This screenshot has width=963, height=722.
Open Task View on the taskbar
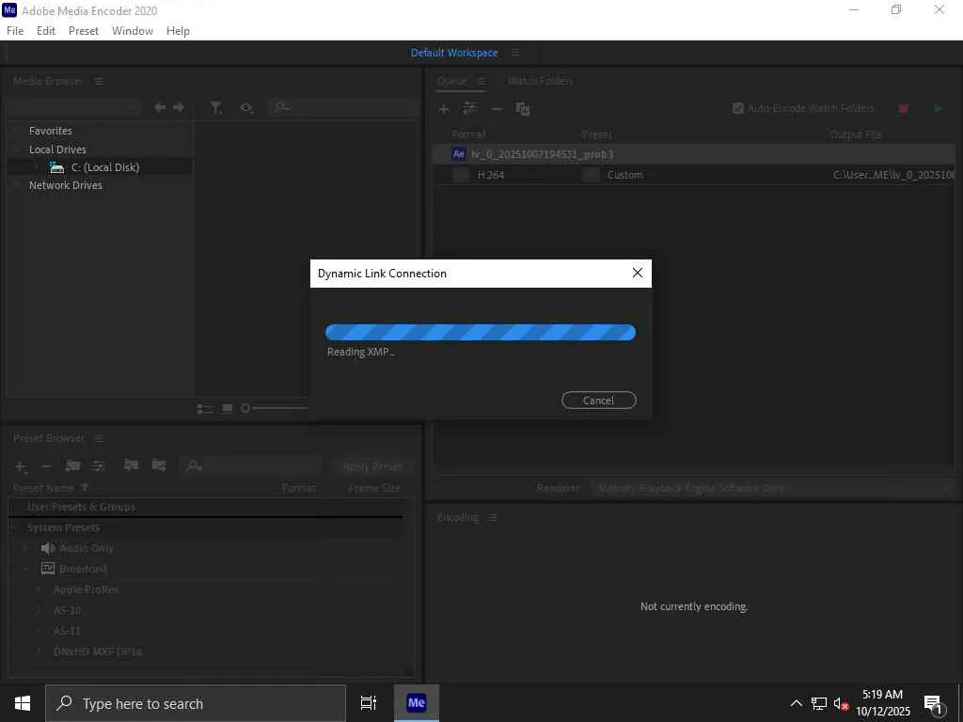[369, 703]
